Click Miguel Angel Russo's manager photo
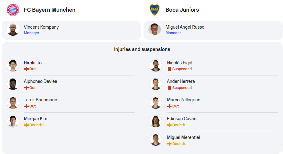Image resolution: width=283 pixels, height=154 pixels. coord(155,30)
